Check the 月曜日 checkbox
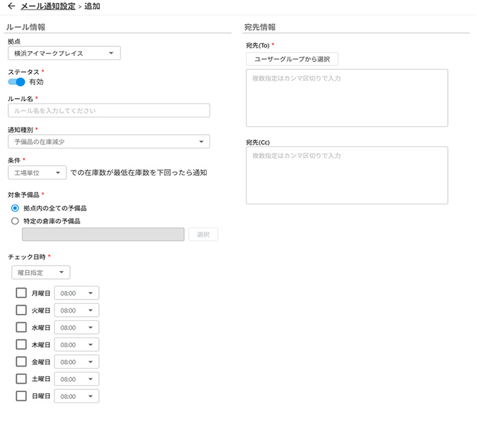The height and width of the screenshot is (421, 477). click(21, 293)
